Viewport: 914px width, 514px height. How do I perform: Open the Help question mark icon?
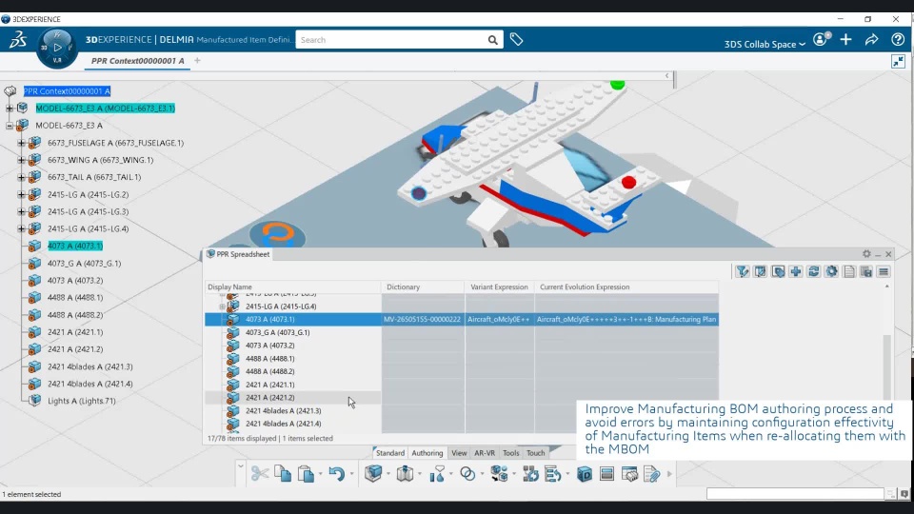[898, 40]
